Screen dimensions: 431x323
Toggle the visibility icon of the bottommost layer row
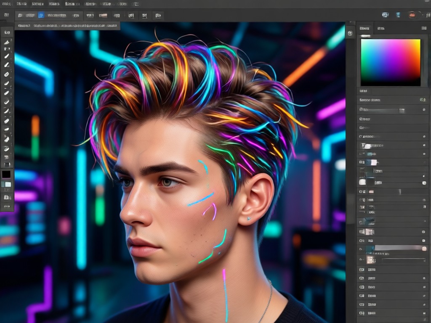pos(362,313)
